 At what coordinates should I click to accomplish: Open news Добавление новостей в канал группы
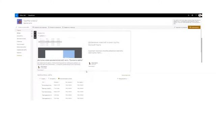pyautogui.click(x=104, y=44)
